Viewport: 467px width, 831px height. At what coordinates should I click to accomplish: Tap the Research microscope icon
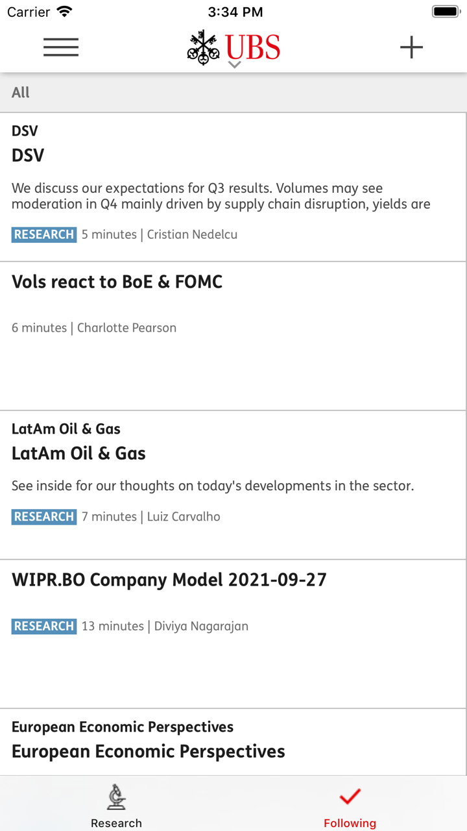pyautogui.click(x=117, y=796)
